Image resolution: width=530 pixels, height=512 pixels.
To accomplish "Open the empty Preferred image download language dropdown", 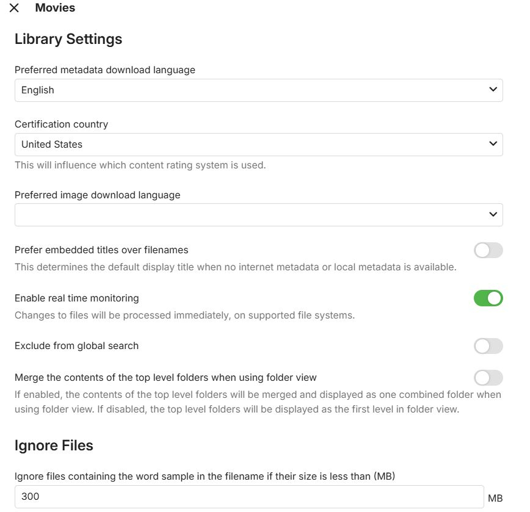I will pyautogui.click(x=258, y=215).
